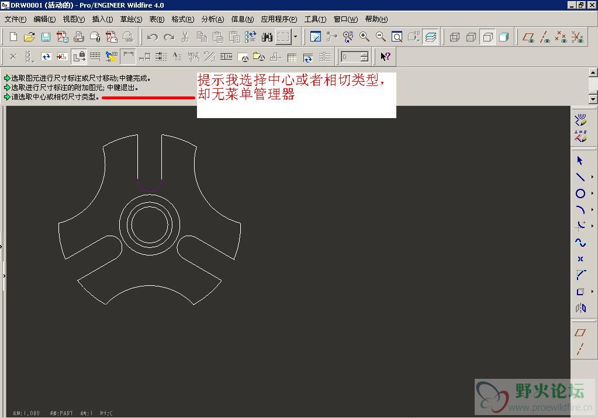The width and height of the screenshot is (598, 418).
Task: Select the Line sketch tool
Action: [x=580, y=177]
